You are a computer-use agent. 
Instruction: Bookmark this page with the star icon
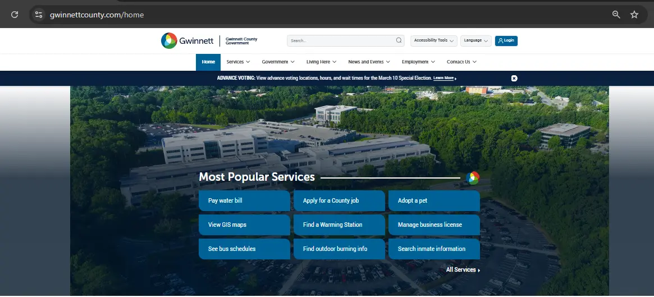(x=634, y=15)
